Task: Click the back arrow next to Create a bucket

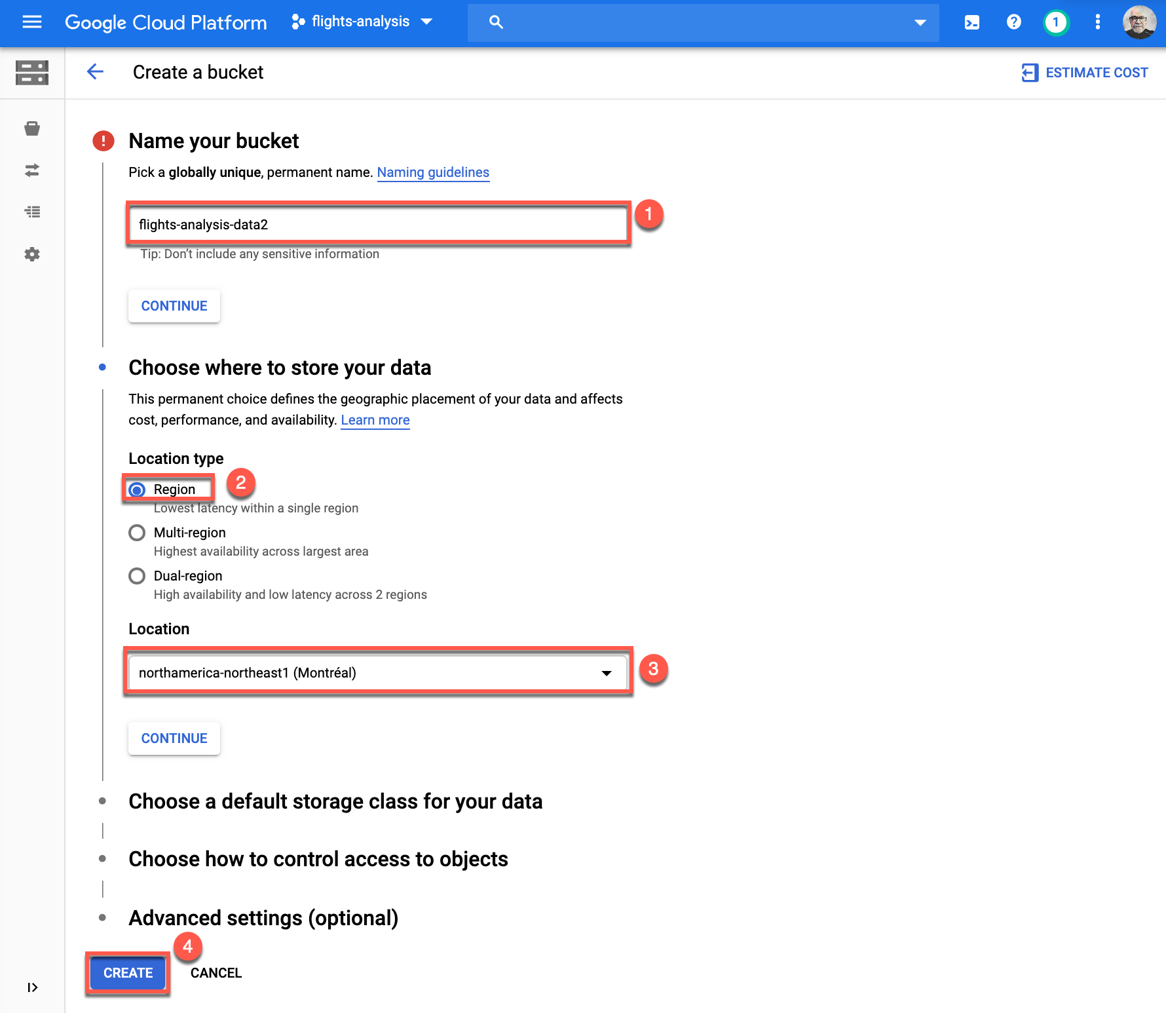Action: pos(96,72)
